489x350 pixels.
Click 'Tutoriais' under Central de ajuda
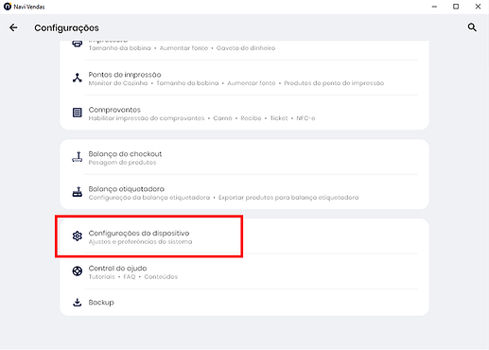[x=101, y=277]
